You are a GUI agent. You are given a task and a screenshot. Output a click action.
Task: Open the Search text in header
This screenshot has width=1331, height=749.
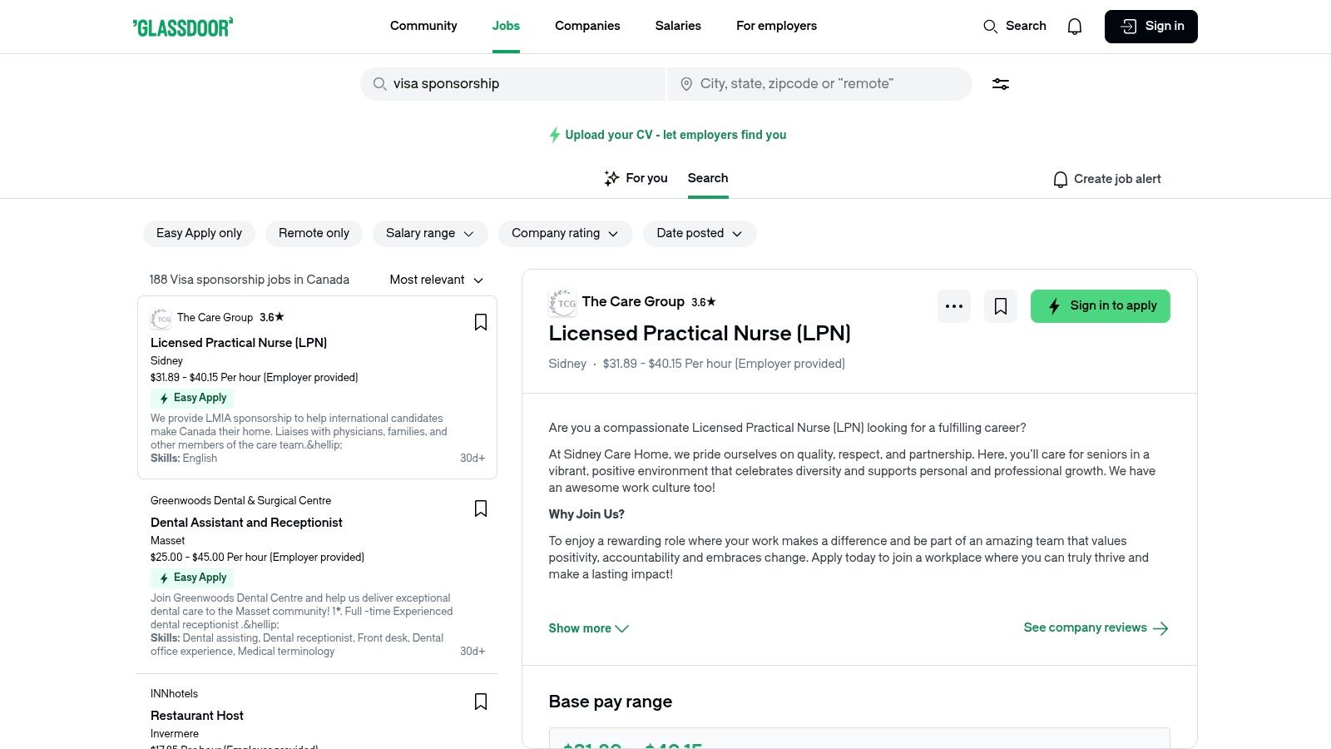(x=1026, y=26)
